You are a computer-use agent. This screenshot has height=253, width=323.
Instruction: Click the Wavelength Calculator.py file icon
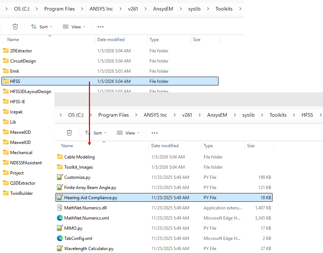pos(60,248)
